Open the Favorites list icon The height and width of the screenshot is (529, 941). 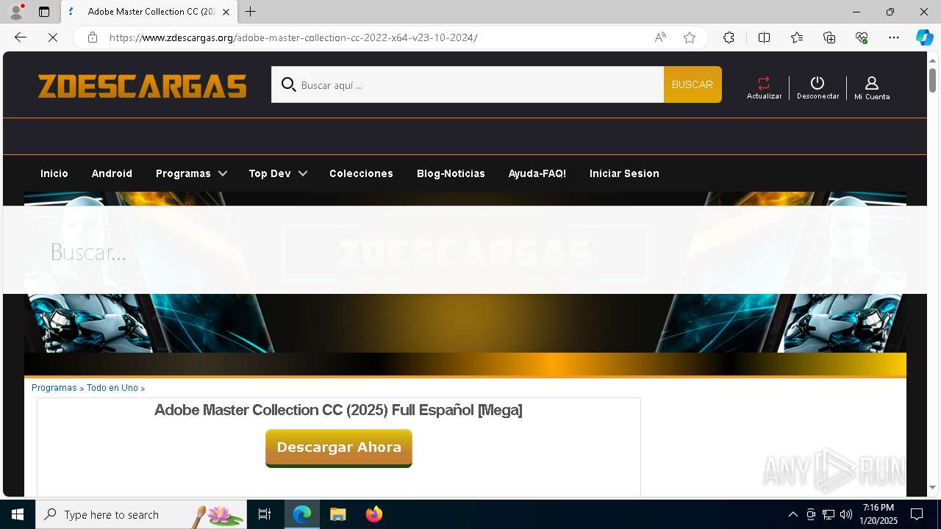(797, 37)
